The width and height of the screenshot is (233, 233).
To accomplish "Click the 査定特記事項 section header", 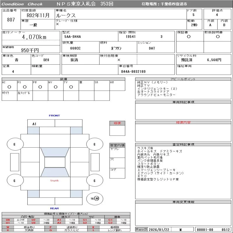I will [x=183, y=144].
